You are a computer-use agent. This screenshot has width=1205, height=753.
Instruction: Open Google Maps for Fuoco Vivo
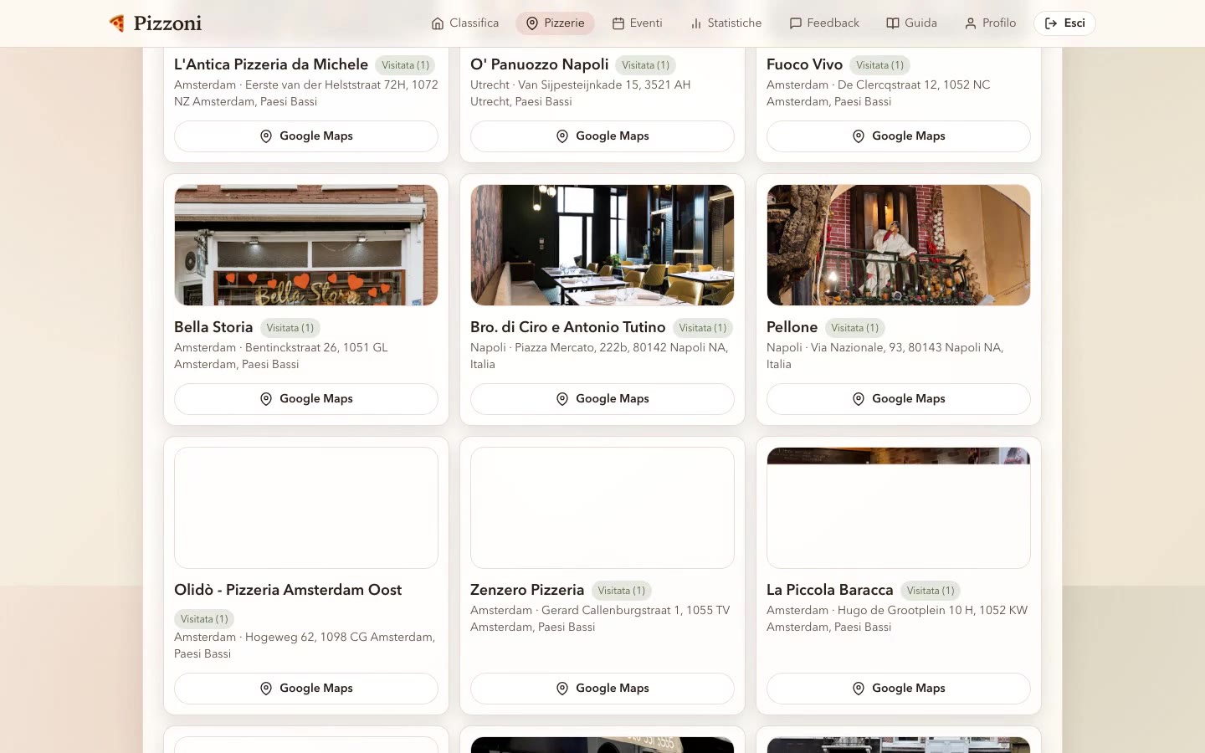[x=899, y=136]
